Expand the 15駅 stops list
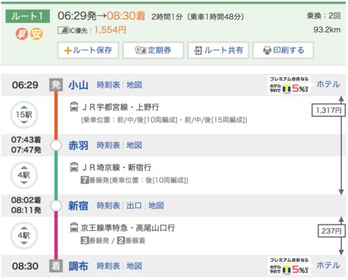The image size is (348, 280). click(x=24, y=115)
